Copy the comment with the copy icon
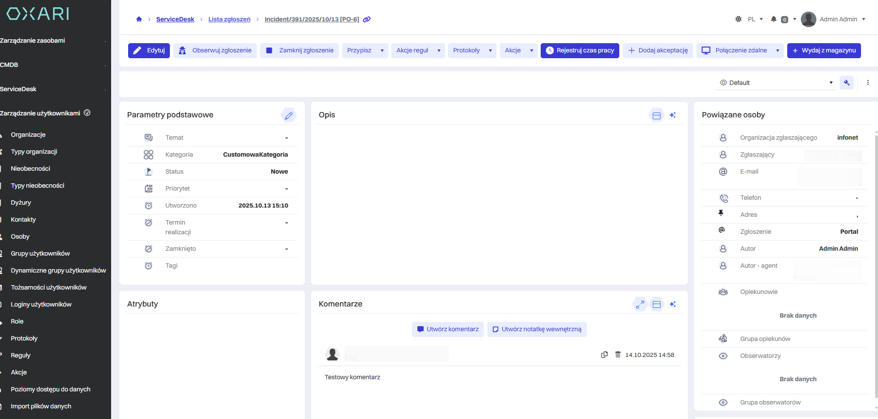Screen dimensions: 878x419 click(604, 355)
